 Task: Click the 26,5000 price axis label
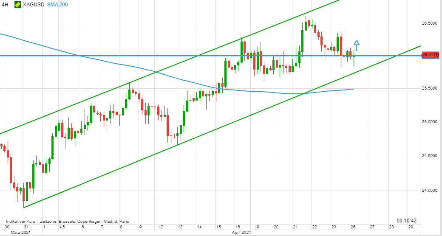(430, 24)
